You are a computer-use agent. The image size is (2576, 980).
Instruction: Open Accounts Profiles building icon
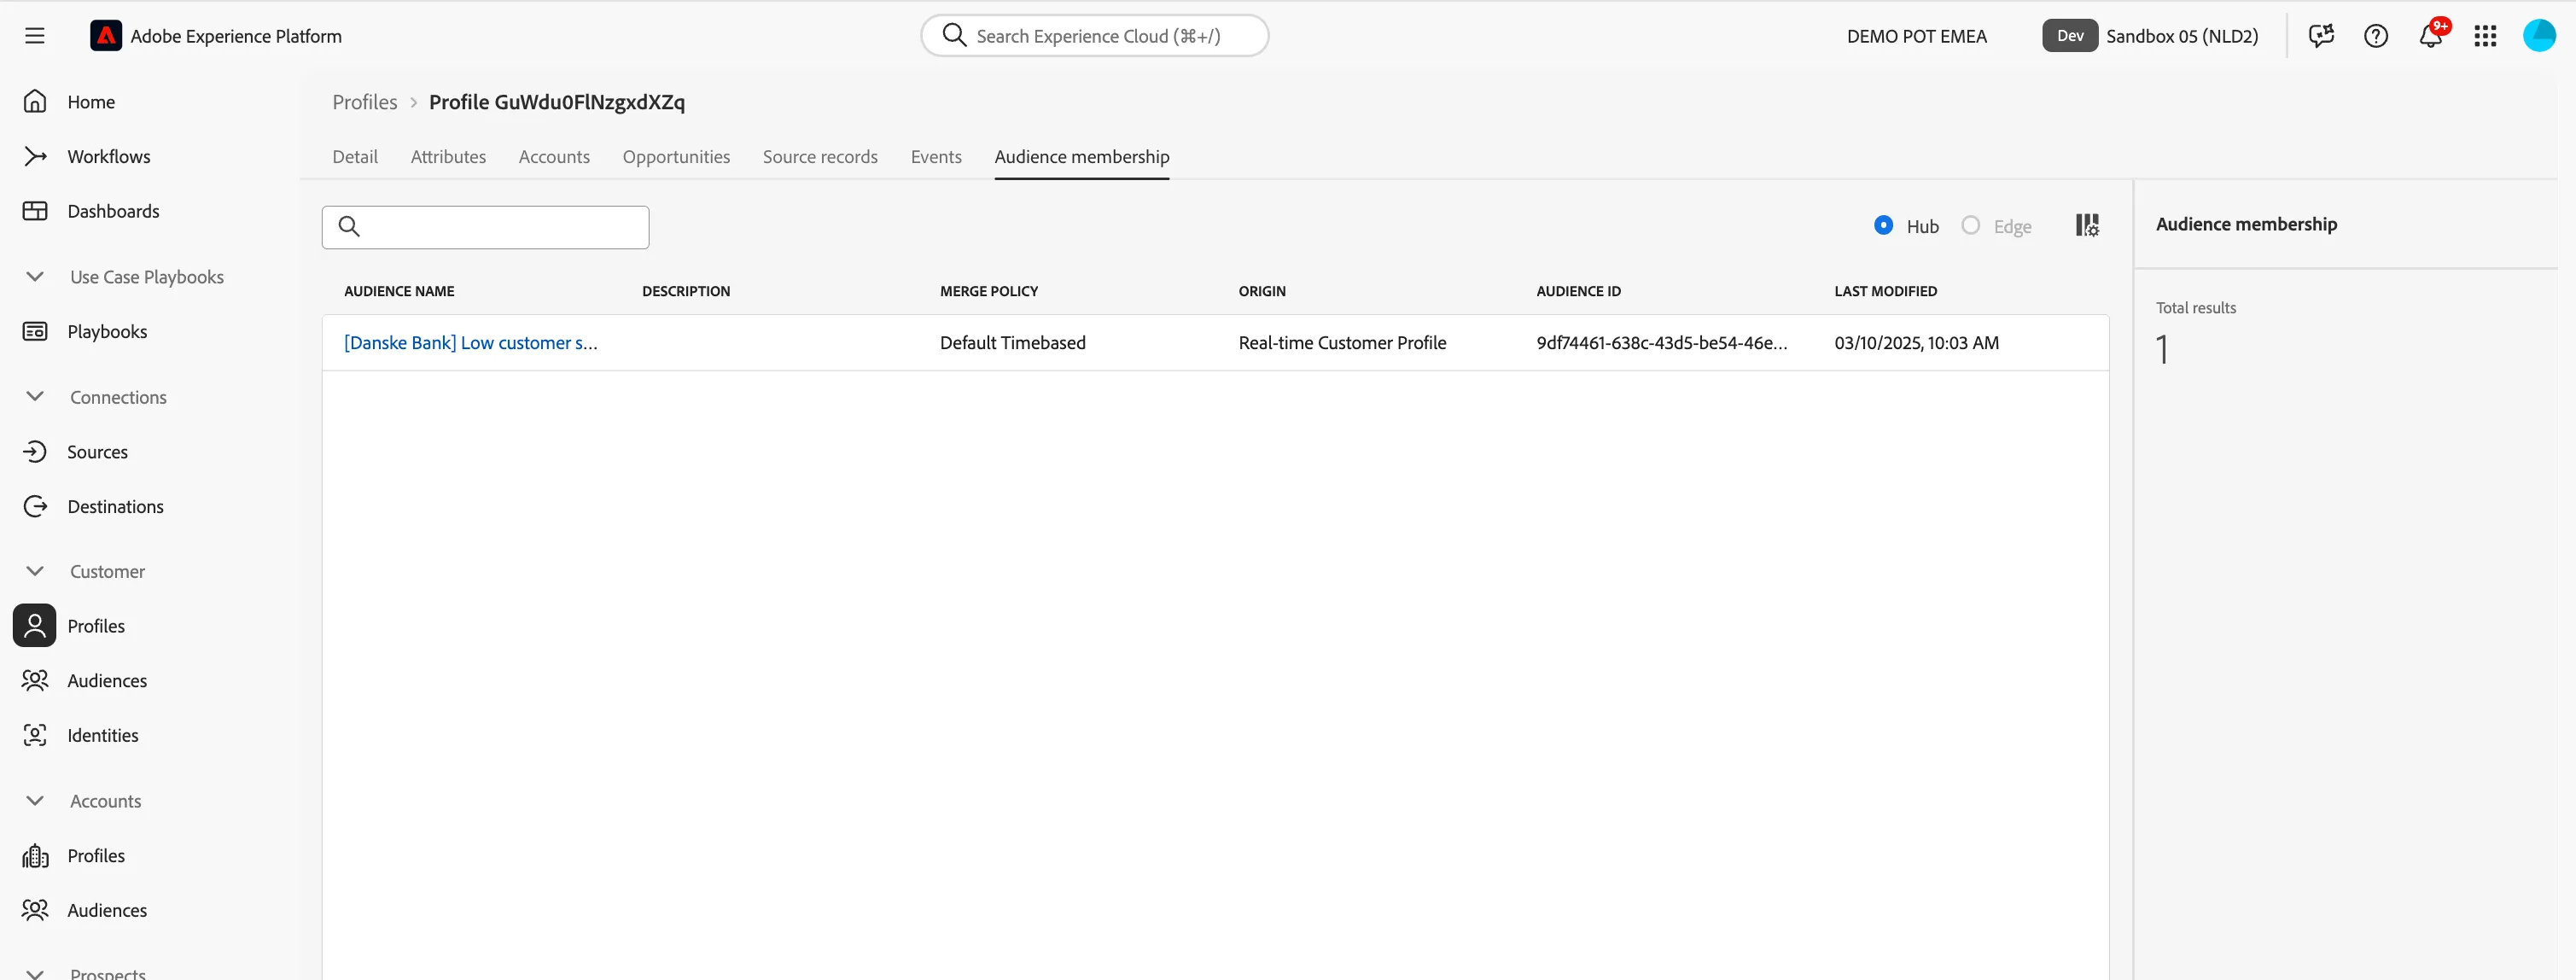pyautogui.click(x=35, y=856)
